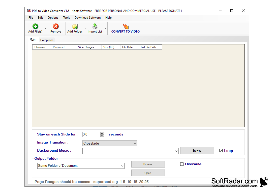The height and width of the screenshot is (194, 274).
Task: Click the slide duration field showing 3.0
Action: [x=91, y=134]
